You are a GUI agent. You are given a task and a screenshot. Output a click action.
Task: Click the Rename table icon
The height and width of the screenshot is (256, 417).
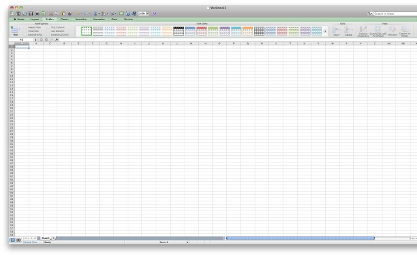[392, 29]
